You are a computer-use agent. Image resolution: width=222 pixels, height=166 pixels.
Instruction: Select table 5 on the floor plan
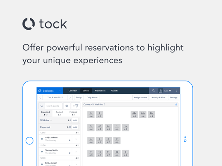coord(91,128)
